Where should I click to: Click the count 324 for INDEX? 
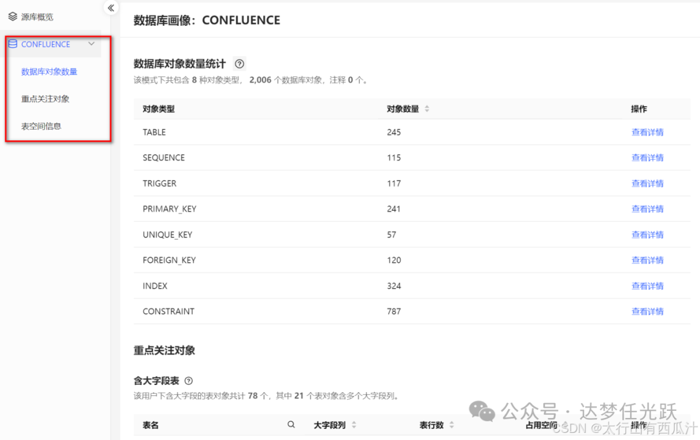(394, 286)
